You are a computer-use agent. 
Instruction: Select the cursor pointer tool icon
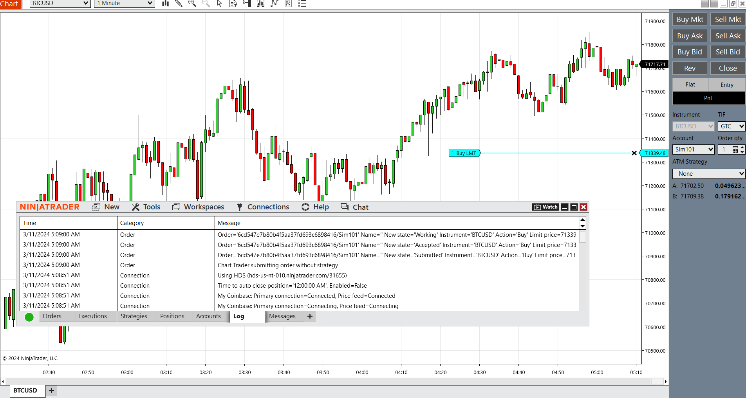coord(219,4)
